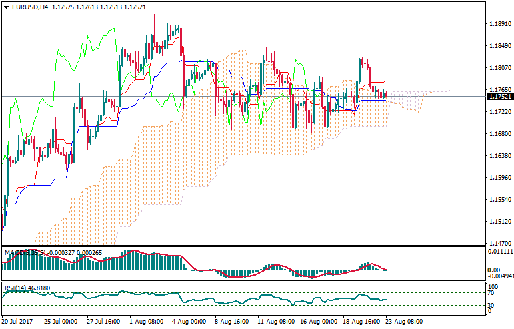Click the 1.15540 price axis label
Image resolution: width=514 pixels, height=329 pixels.
tap(499, 199)
